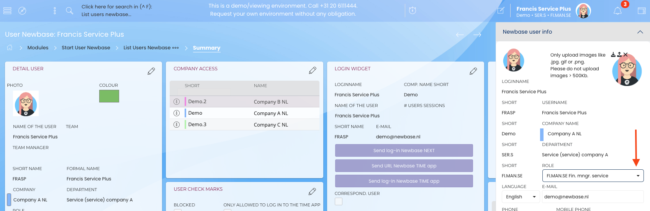Open the Language dropdown English
650x211 pixels.
point(521,197)
